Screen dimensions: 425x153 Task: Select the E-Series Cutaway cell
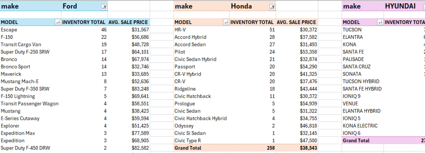(31, 118)
